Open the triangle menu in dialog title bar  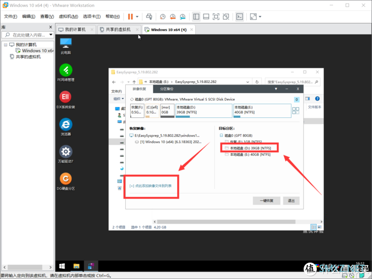click(276, 89)
